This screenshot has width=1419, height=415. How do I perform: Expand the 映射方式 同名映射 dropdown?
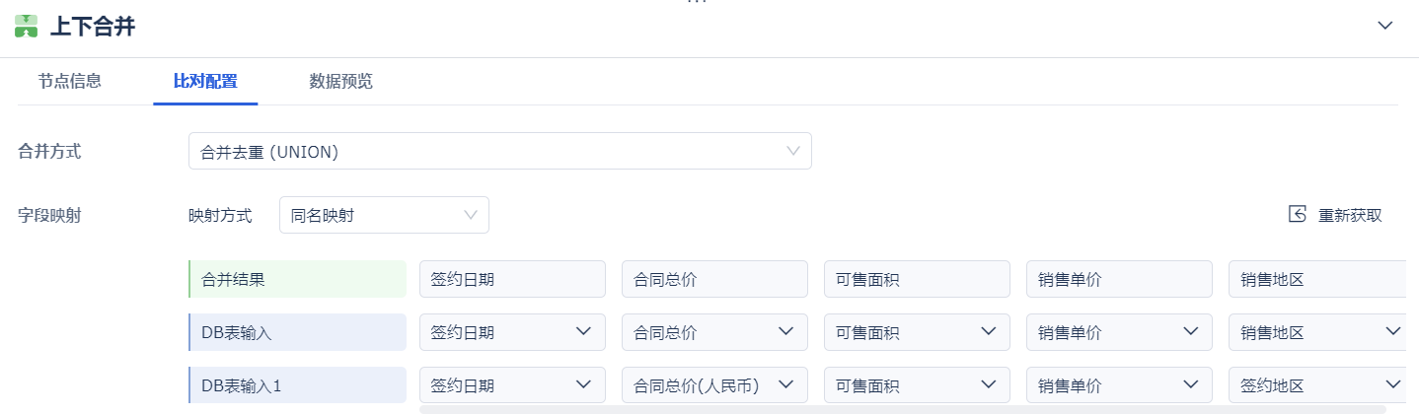[384, 215]
